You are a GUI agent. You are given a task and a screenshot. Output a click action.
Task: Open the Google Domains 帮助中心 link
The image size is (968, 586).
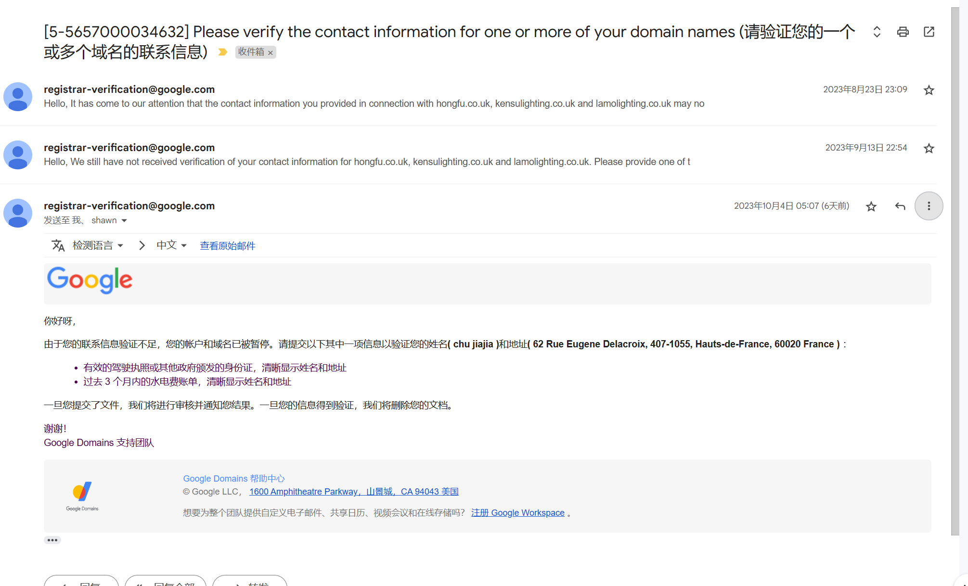[234, 478]
